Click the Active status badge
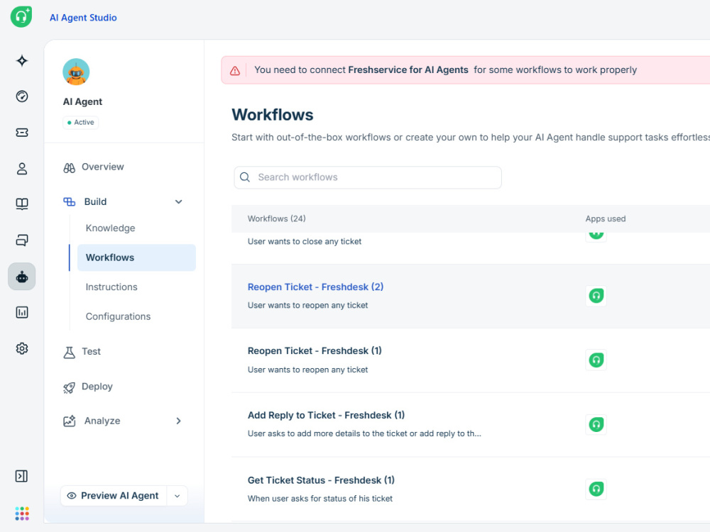The height and width of the screenshot is (532, 710). (81, 123)
